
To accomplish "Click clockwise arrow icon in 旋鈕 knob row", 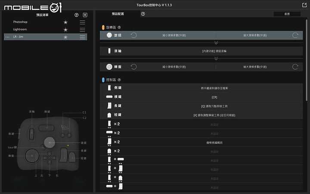I will [x=295, y=35].
